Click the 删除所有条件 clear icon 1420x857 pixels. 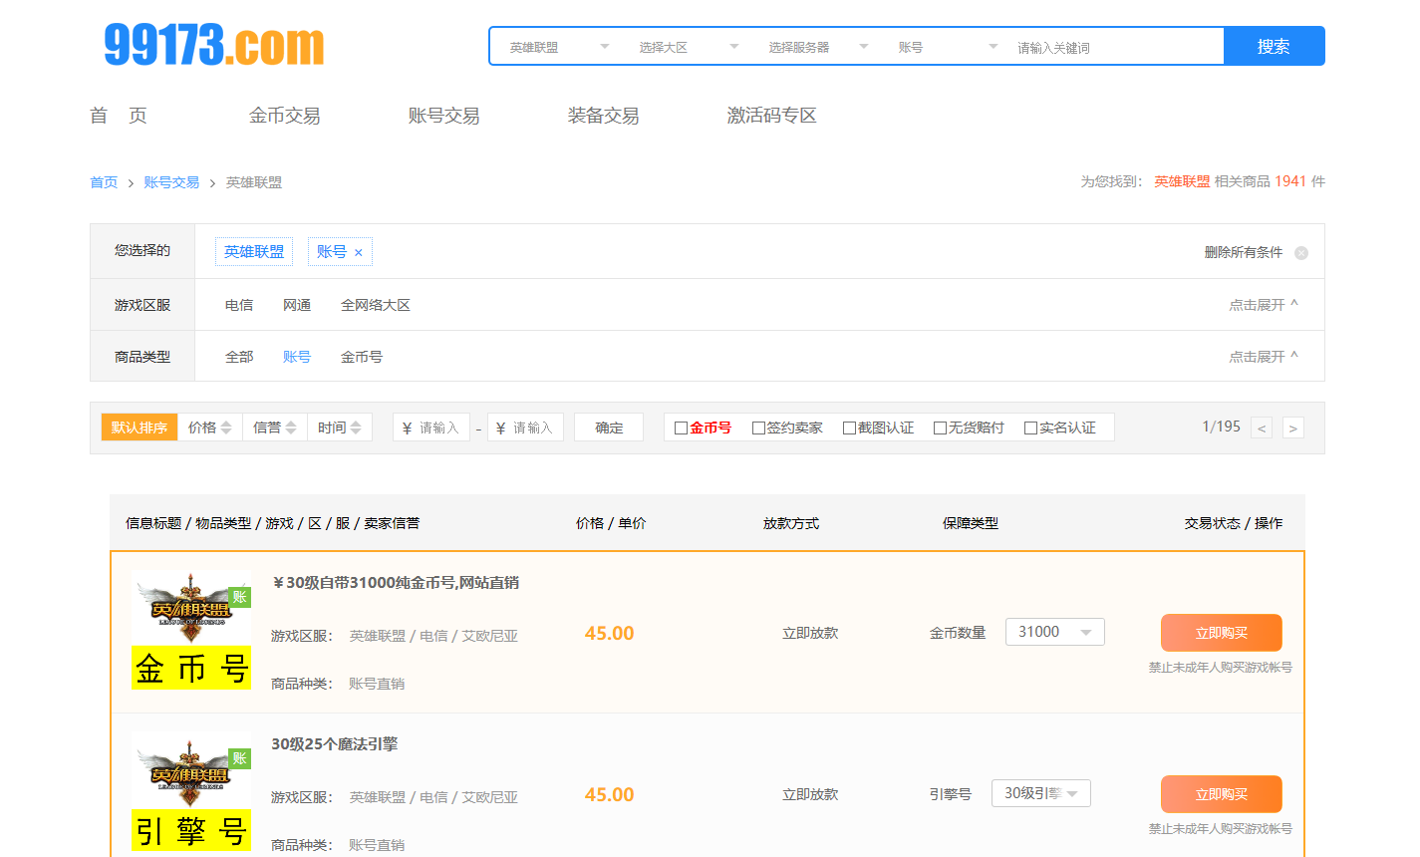point(1300,253)
